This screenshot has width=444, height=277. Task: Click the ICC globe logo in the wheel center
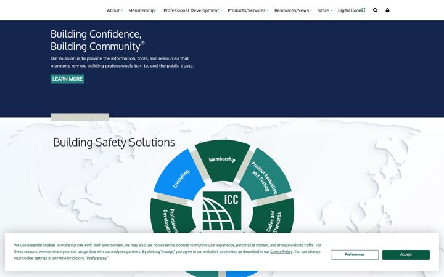(x=222, y=211)
